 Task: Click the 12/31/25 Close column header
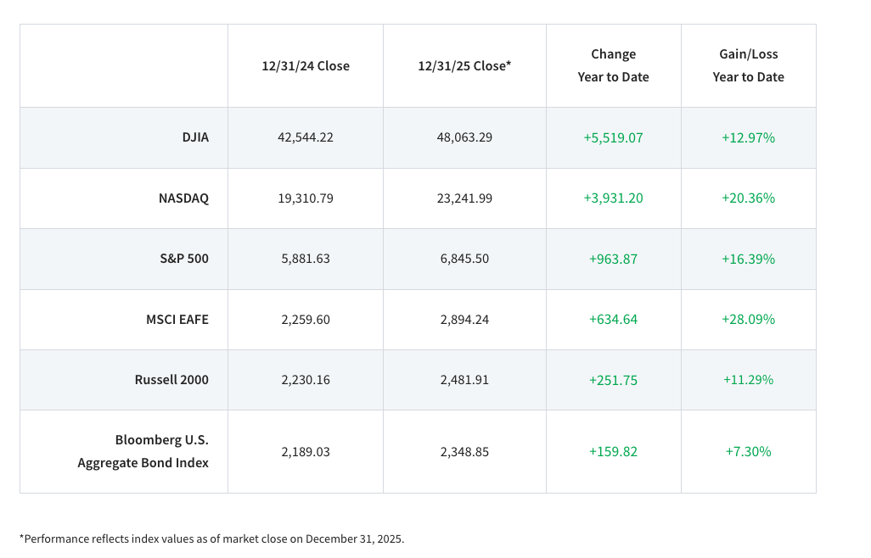click(464, 65)
